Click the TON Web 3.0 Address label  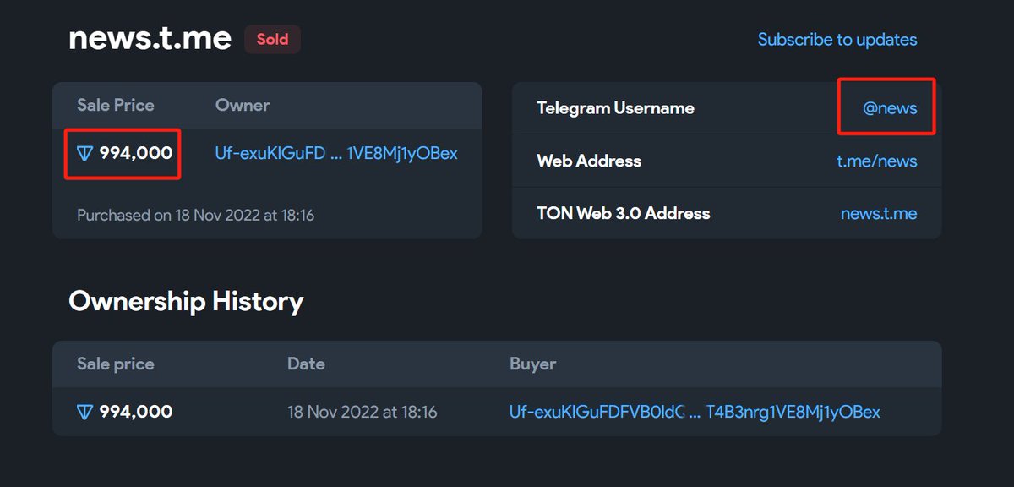coord(623,213)
